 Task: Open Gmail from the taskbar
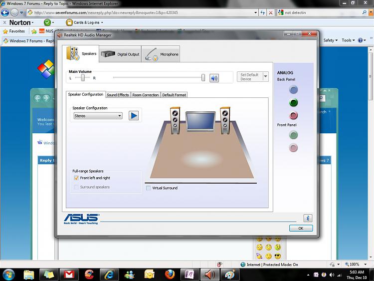point(69,275)
